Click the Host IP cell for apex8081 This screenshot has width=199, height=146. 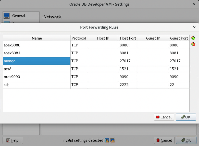coord(103,53)
